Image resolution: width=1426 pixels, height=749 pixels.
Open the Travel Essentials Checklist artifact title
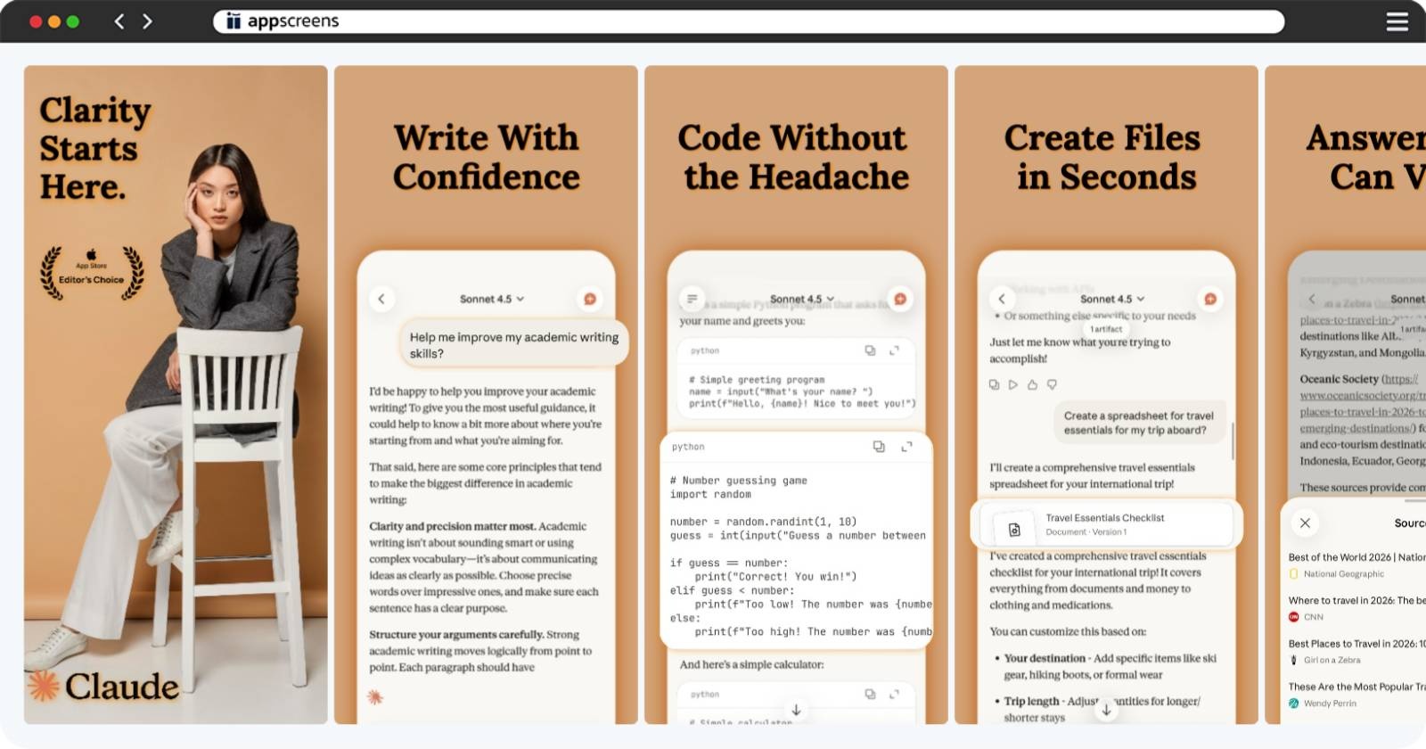(x=1105, y=517)
